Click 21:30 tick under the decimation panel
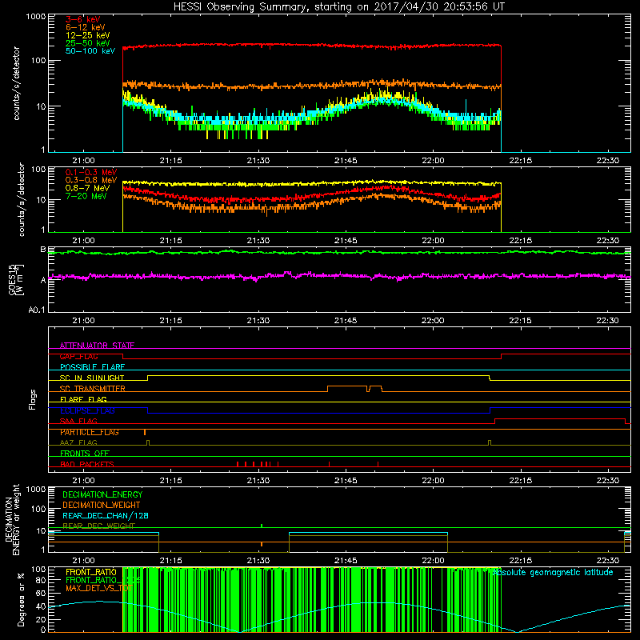 (x=258, y=561)
